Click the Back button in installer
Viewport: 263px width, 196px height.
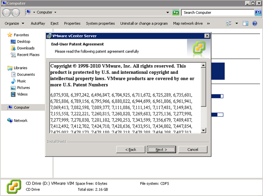tap(131, 150)
